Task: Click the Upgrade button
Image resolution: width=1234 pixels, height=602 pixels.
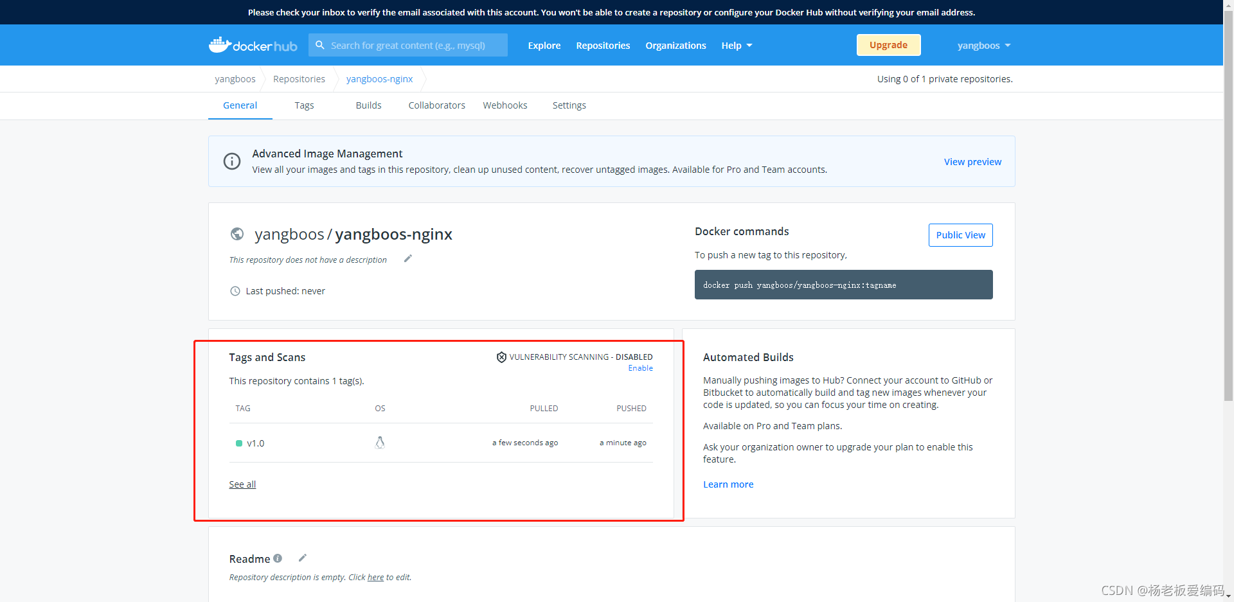Action: 889,45
